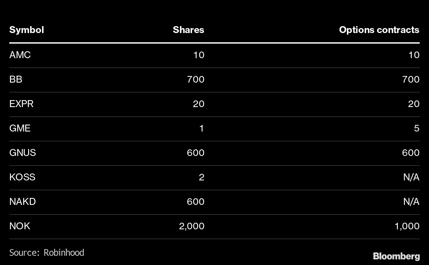429x265 pixels.
Task: Select the GME symbol cell
Action: (x=20, y=128)
